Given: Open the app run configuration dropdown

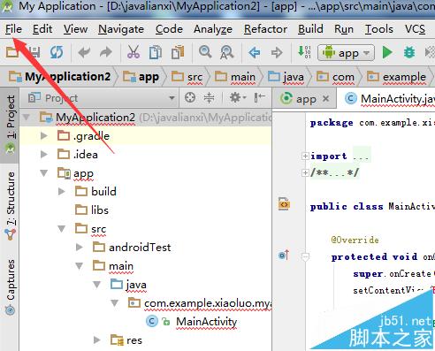Looking at the screenshot, I should (x=346, y=53).
